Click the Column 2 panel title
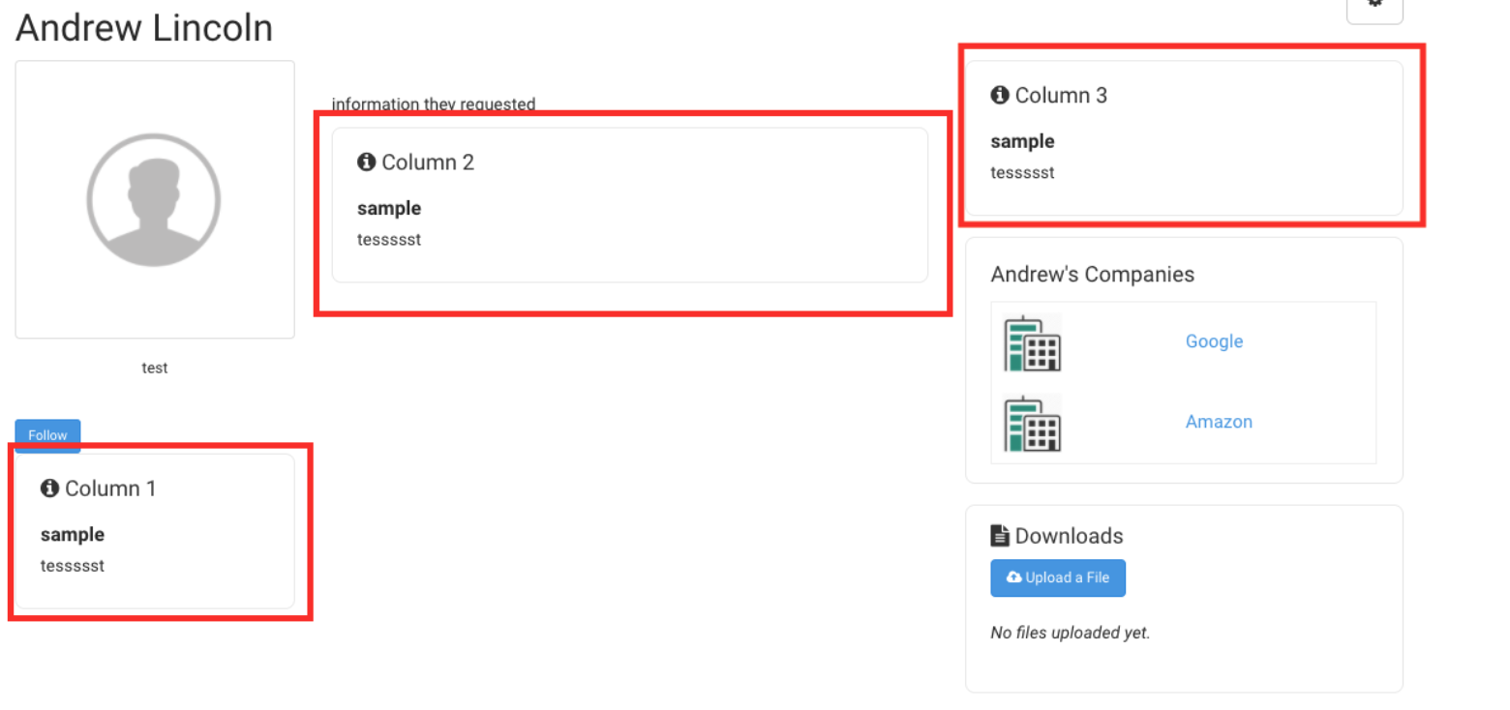Image resolution: width=1510 pixels, height=710 pixels. (428, 163)
